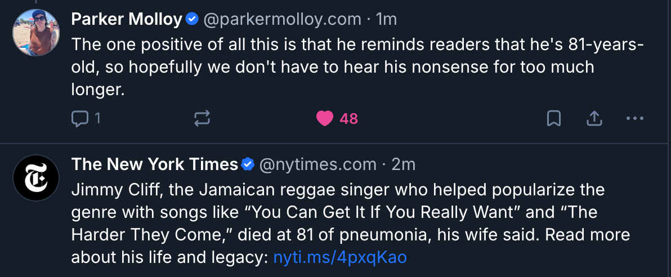The width and height of the screenshot is (671, 277).
Task: Bookmark Parker Molloy's post
Action: click(554, 118)
